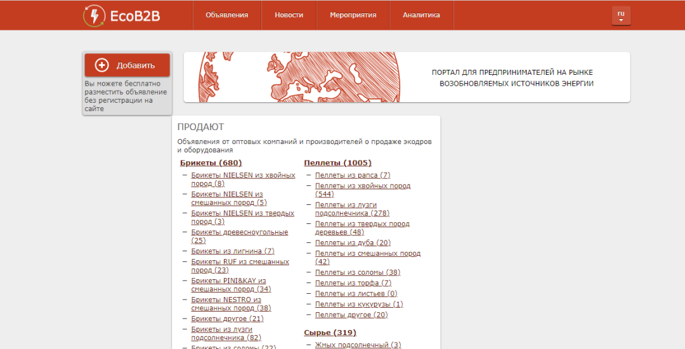685x349 pixels.
Task: Open Пеллеты из лузги подсолнечника (278) link
Action: click(x=352, y=209)
